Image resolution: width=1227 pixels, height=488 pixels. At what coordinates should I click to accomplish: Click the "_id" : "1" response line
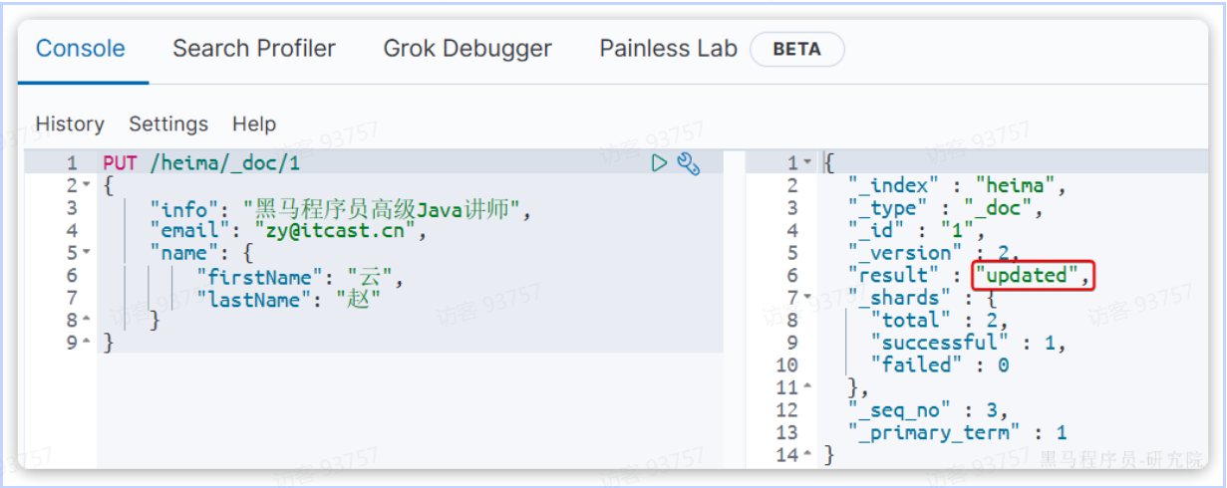(917, 231)
